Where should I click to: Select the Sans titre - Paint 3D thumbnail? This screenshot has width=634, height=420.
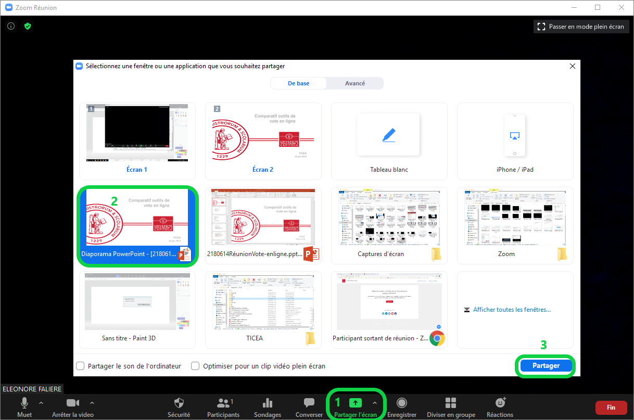137,310
